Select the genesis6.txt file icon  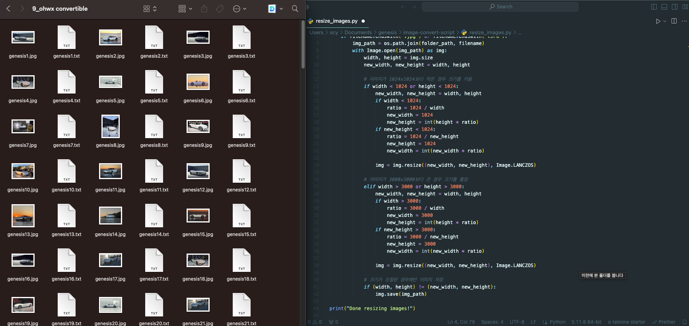click(x=241, y=82)
